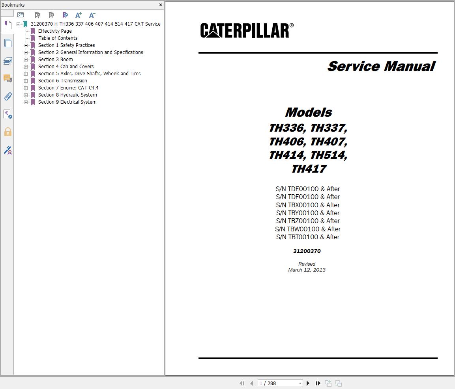Click the Decrease Text Size icon (A-)

(92, 15)
